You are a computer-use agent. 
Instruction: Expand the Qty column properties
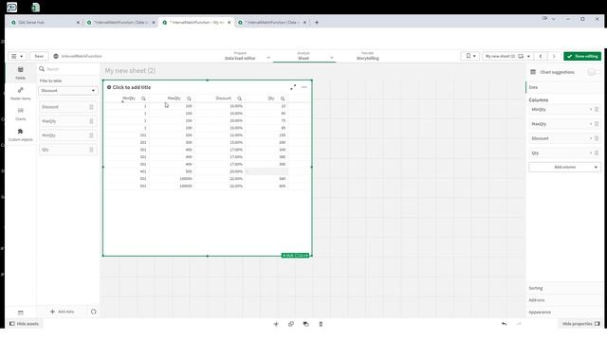coord(591,153)
